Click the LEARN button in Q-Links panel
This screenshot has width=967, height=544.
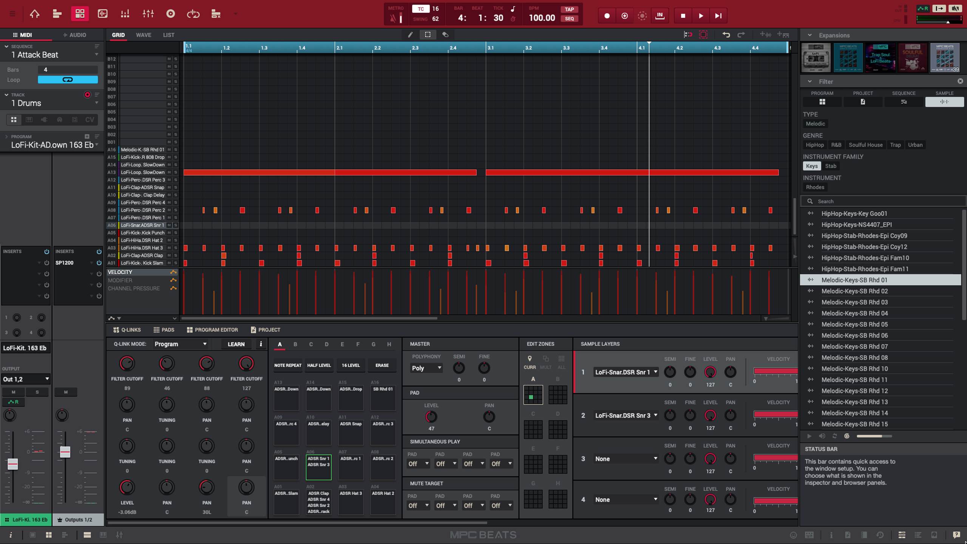coord(236,344)
